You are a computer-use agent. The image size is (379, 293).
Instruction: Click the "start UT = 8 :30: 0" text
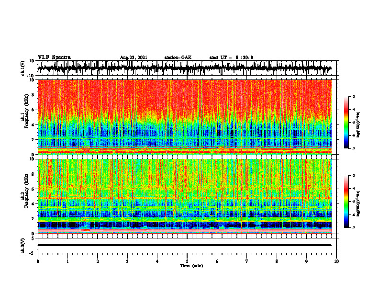231,57
